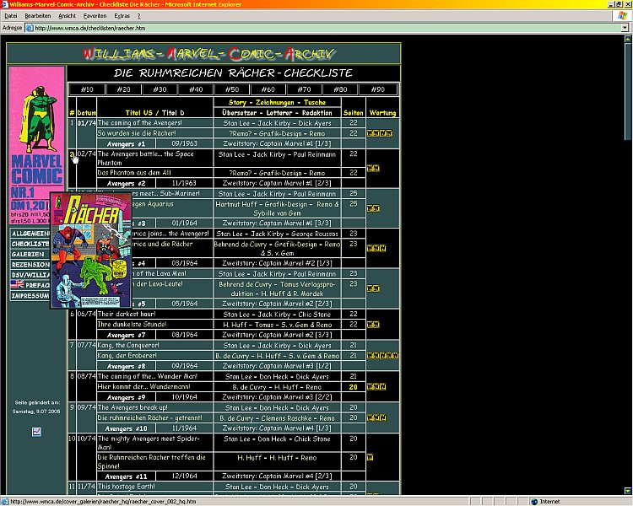This screenshot has width=633, height=506.
Task: Click the page icon in address bar
Action: point(30,28)
